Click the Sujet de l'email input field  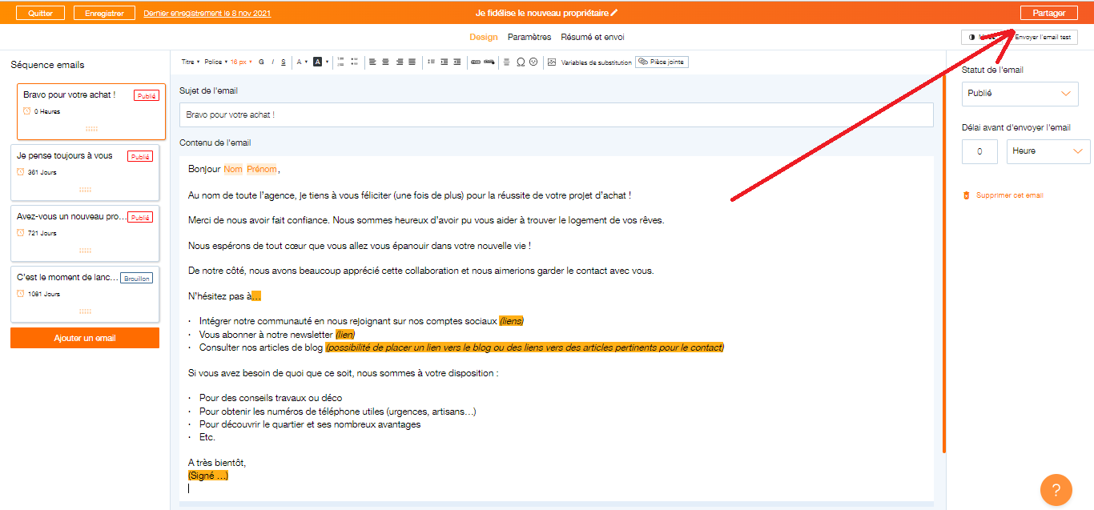point(557,114)
